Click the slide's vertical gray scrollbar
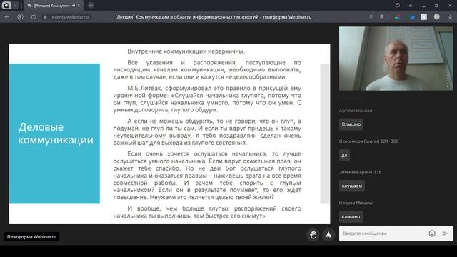Screen dimensions: 457x257 [x=325, y=133]
